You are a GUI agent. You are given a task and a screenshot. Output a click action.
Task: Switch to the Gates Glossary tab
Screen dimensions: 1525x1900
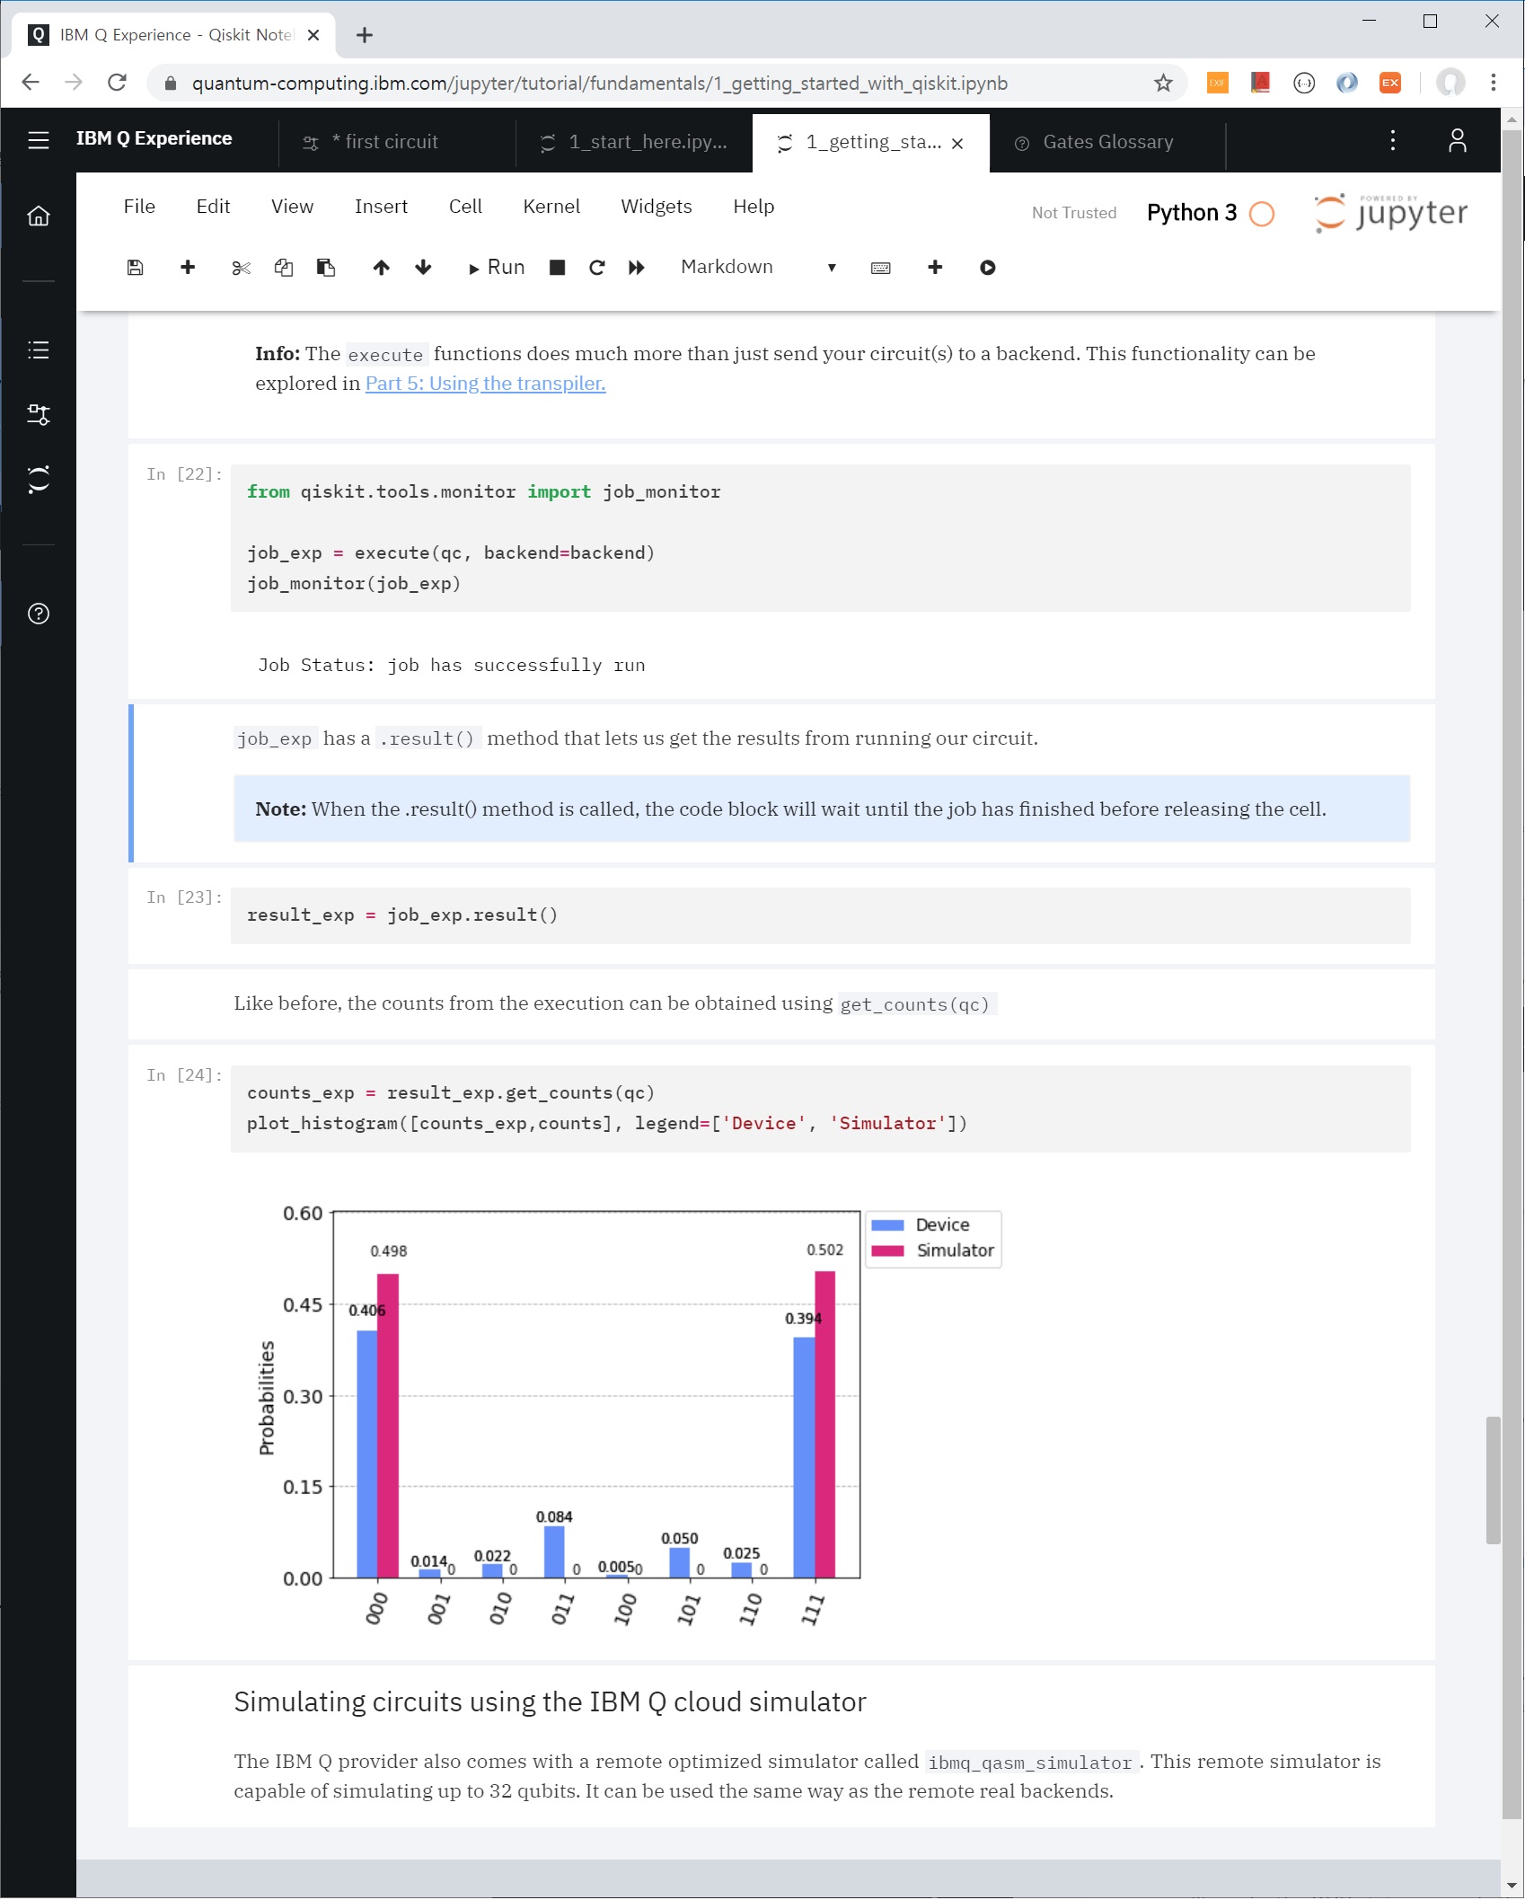pyautogui.click(x=1106, y=142)
